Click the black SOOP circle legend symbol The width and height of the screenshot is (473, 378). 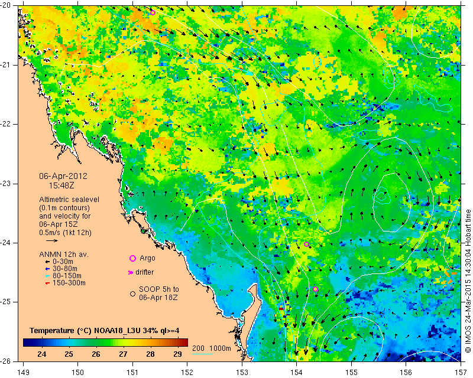132,294
